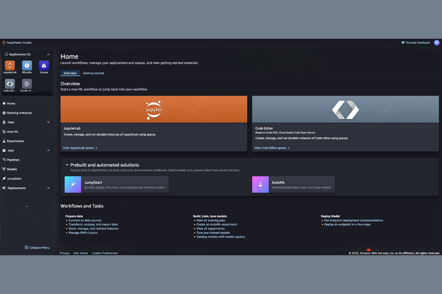Click the Models icon in sidebar
This screenshot has width=442, height=294.
tap(4, 169)
